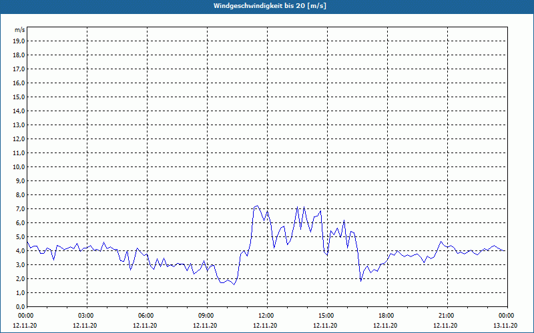Click the 7,0 y-axis label
This screenshot has width=534, height=333.
20,208
